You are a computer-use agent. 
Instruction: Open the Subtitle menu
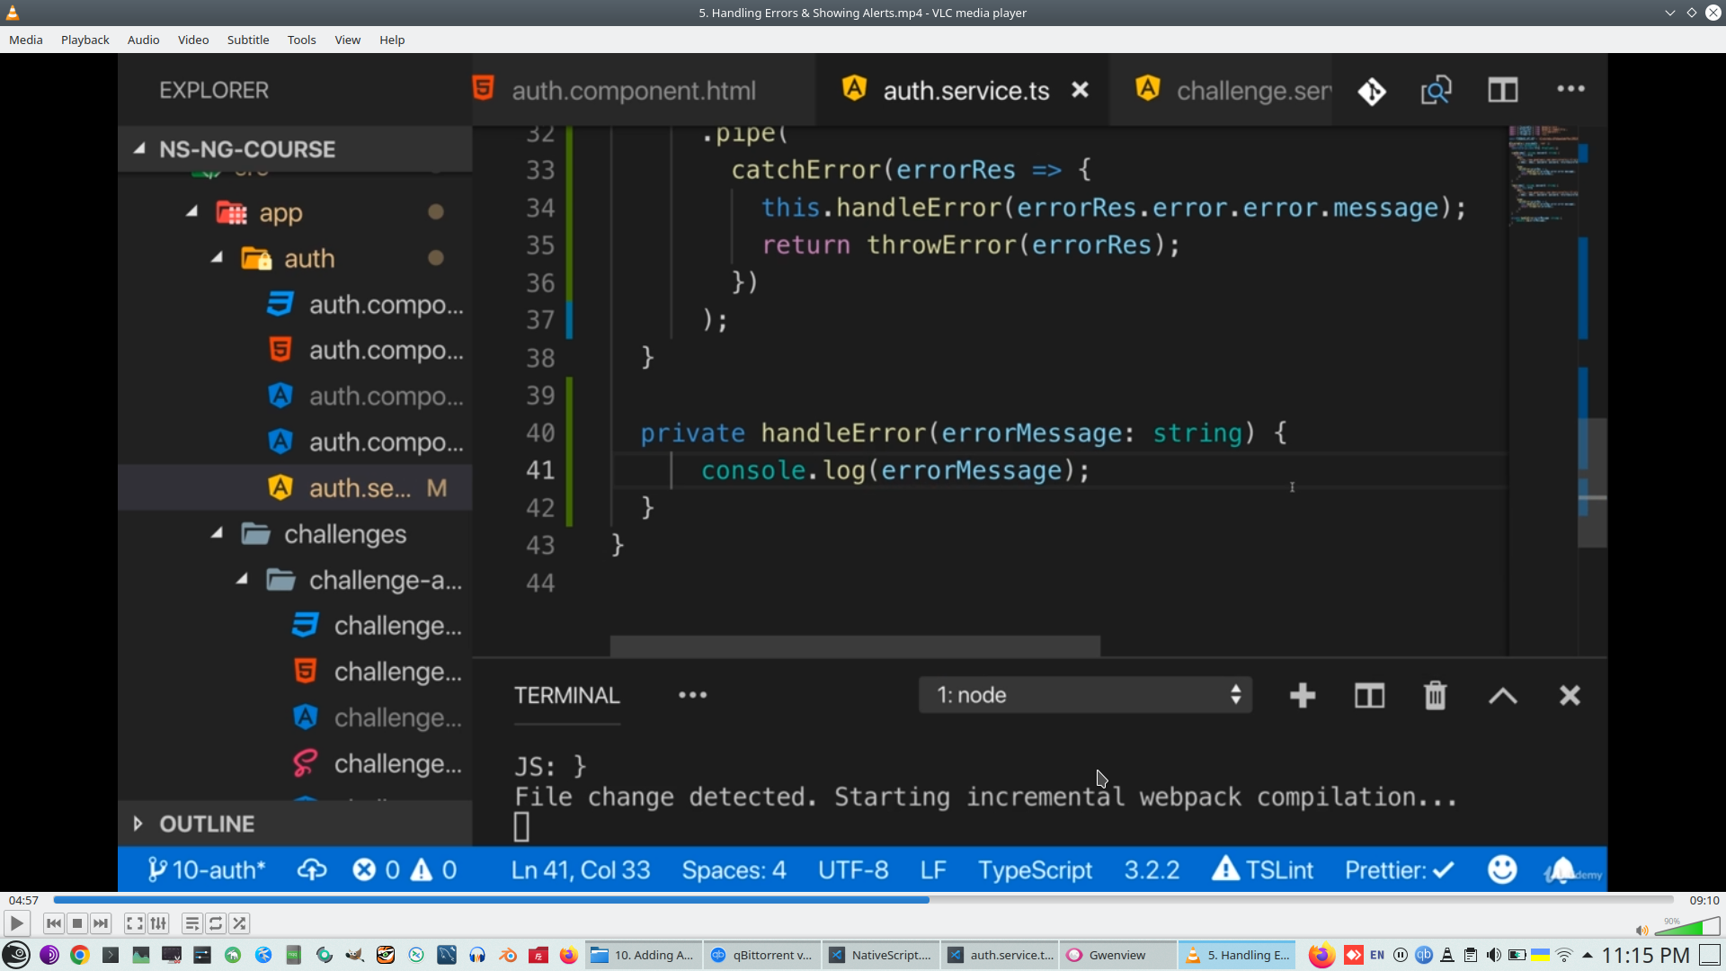click(x=247, y=40)
